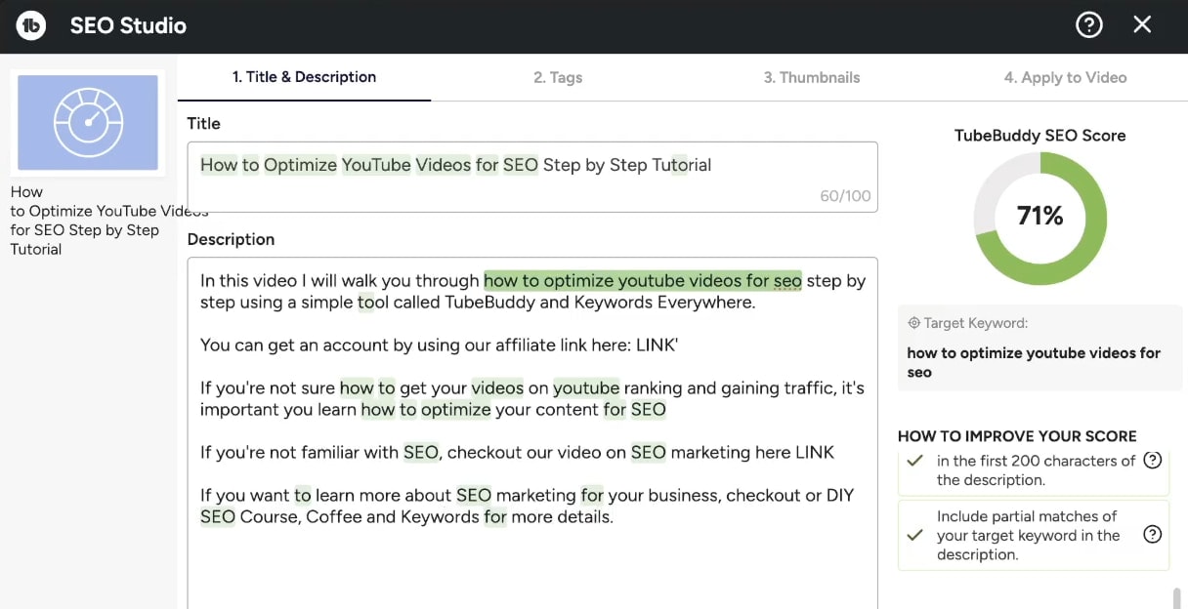Click into the Title input field
Image resolution: width=1188 pixels, height=609 pixels.
point(532,177)
